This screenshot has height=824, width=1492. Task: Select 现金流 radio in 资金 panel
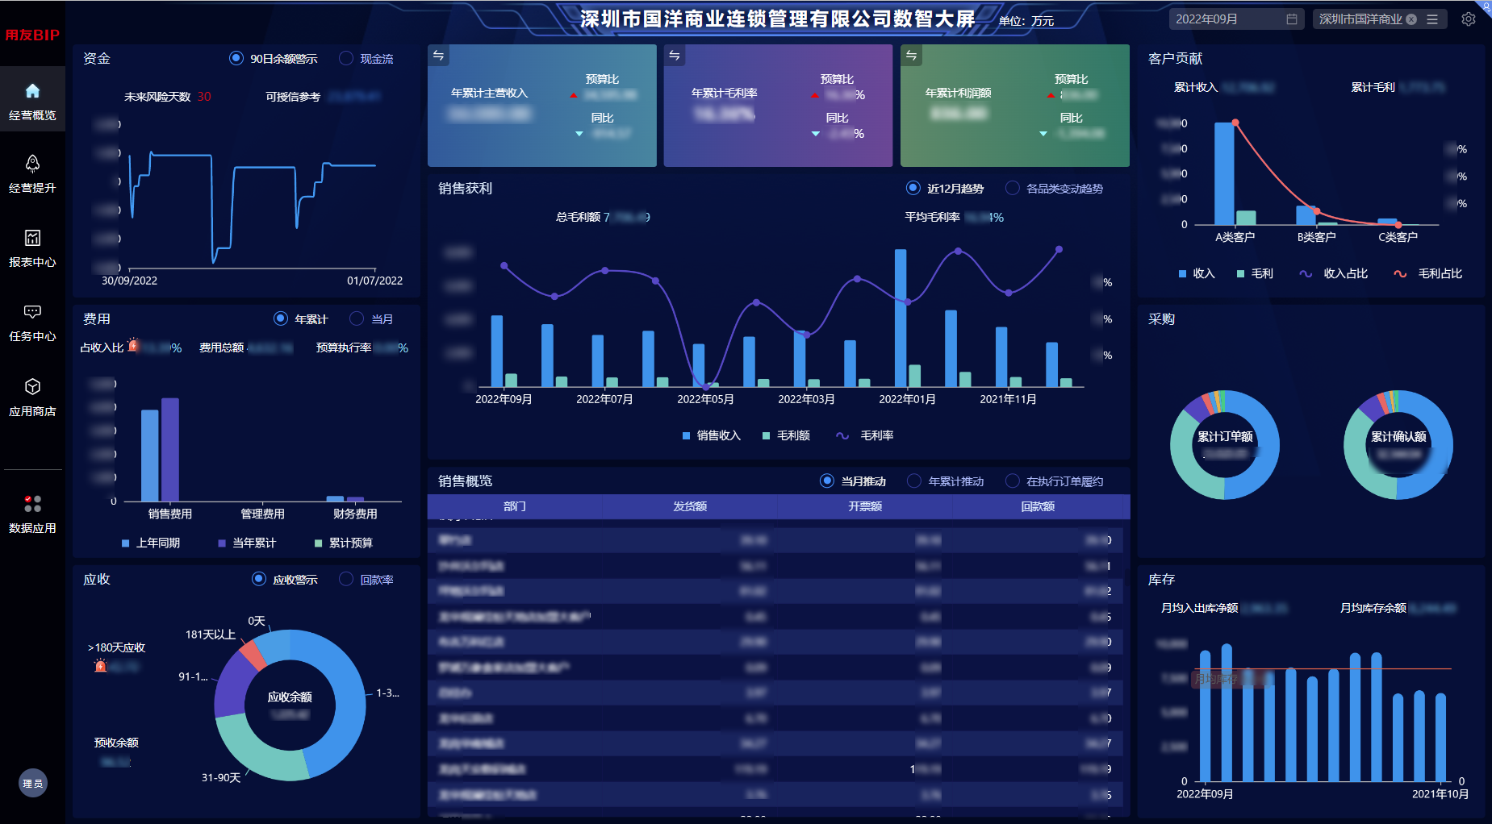346,58
